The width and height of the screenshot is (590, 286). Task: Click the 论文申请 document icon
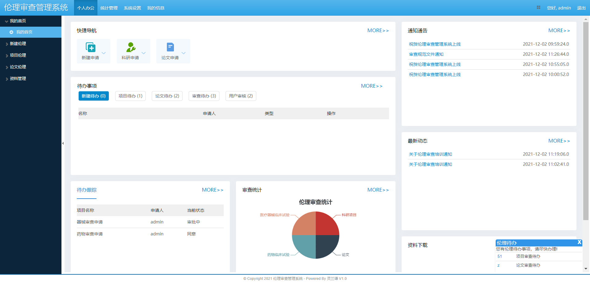point(170,47)
